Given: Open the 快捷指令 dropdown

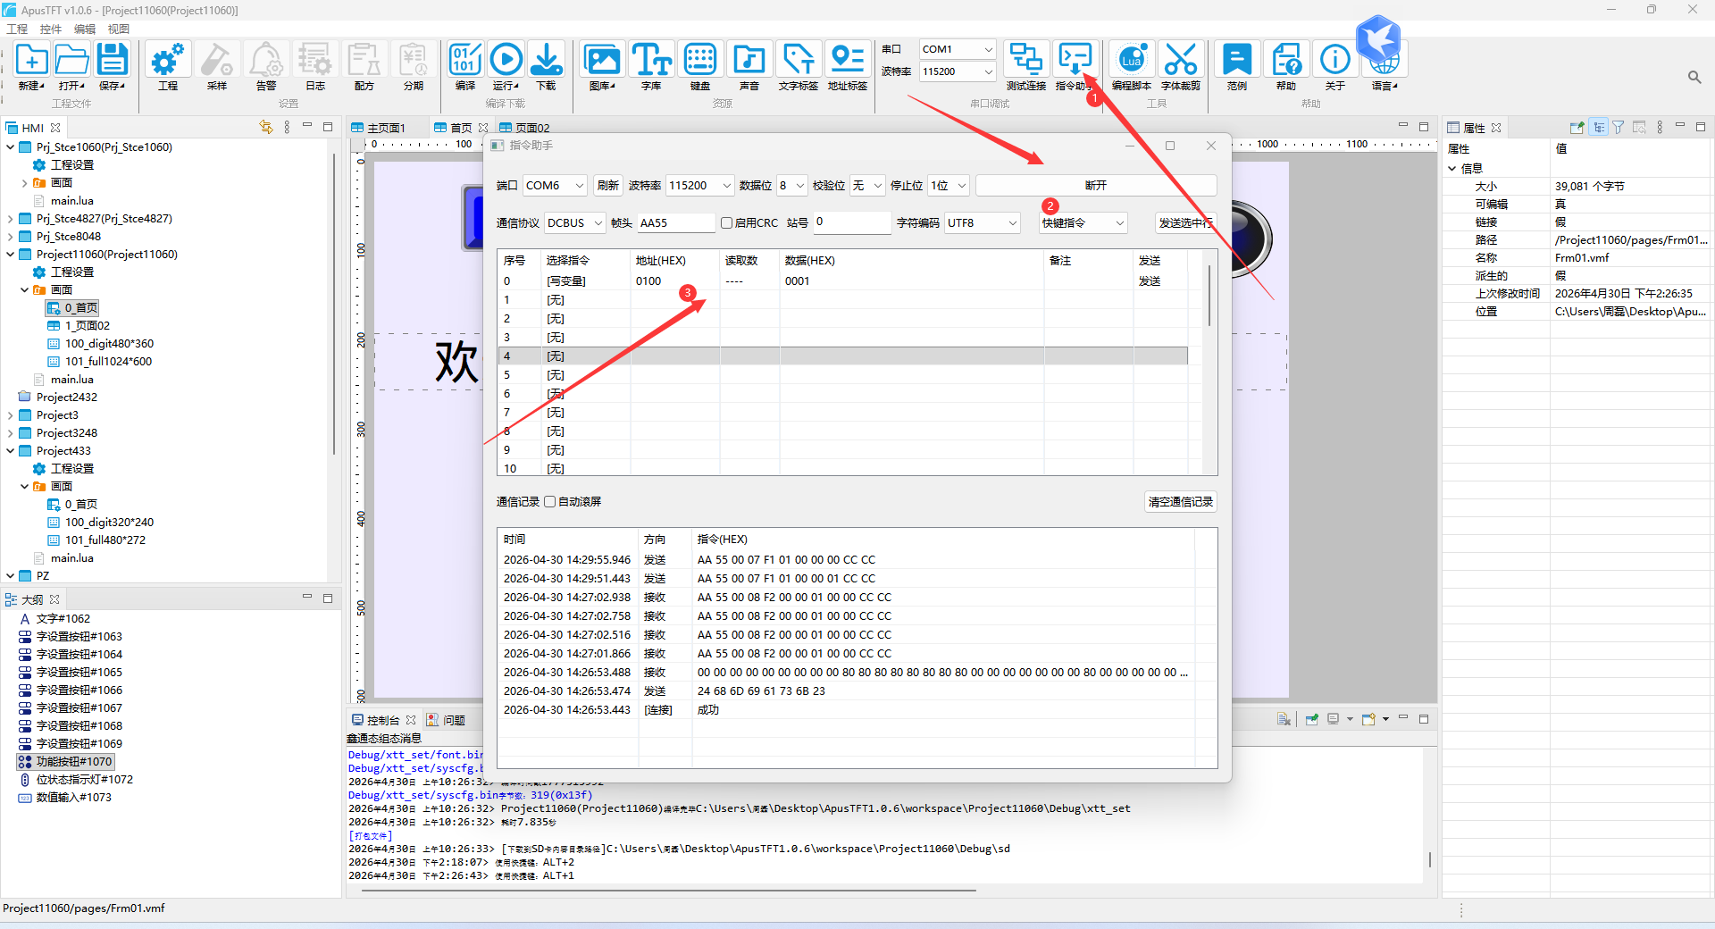Looking at the screenshot, I should pos(1083,223).
